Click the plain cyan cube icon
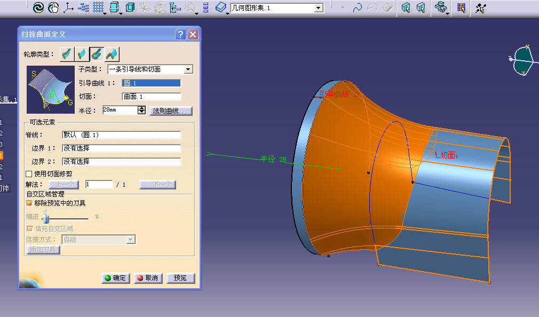Image resolution: width=539 pixels, height=317 pixels. (130, 7)
